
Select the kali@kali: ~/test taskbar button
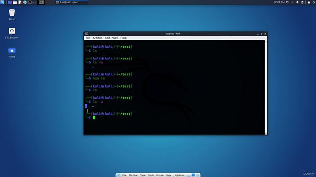(x=72, y=2)
